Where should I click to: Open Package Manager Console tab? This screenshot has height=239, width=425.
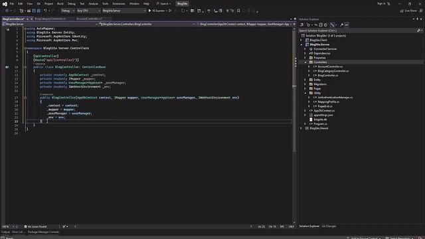click(43, 232)
